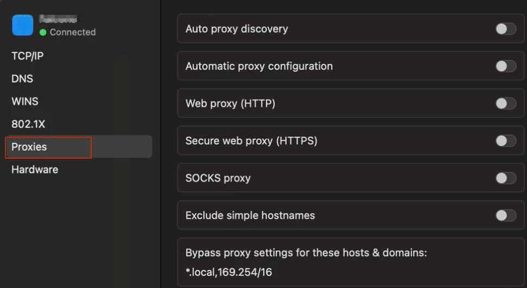Switch on SOCKS proxy

pos(506,178)
